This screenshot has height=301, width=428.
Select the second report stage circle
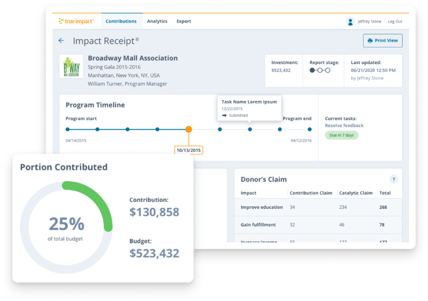(x=319, y=70)
